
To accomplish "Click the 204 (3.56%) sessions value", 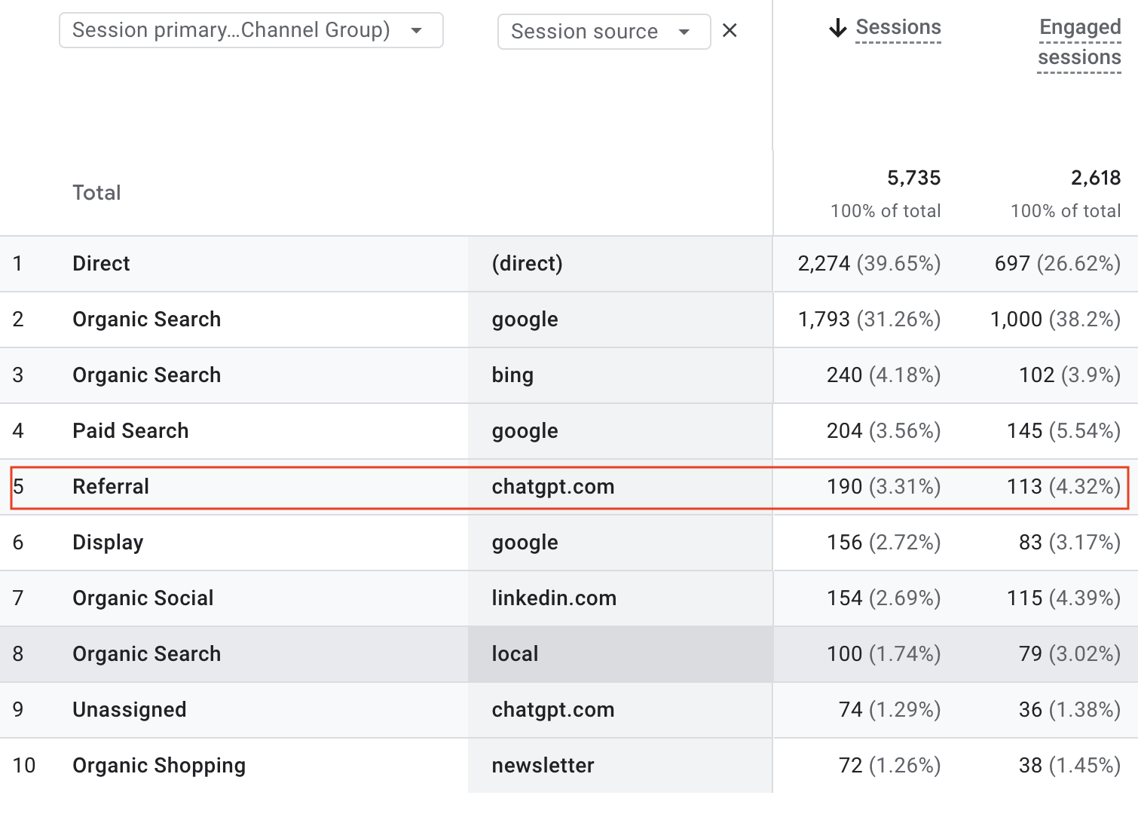I will (883, 431).
